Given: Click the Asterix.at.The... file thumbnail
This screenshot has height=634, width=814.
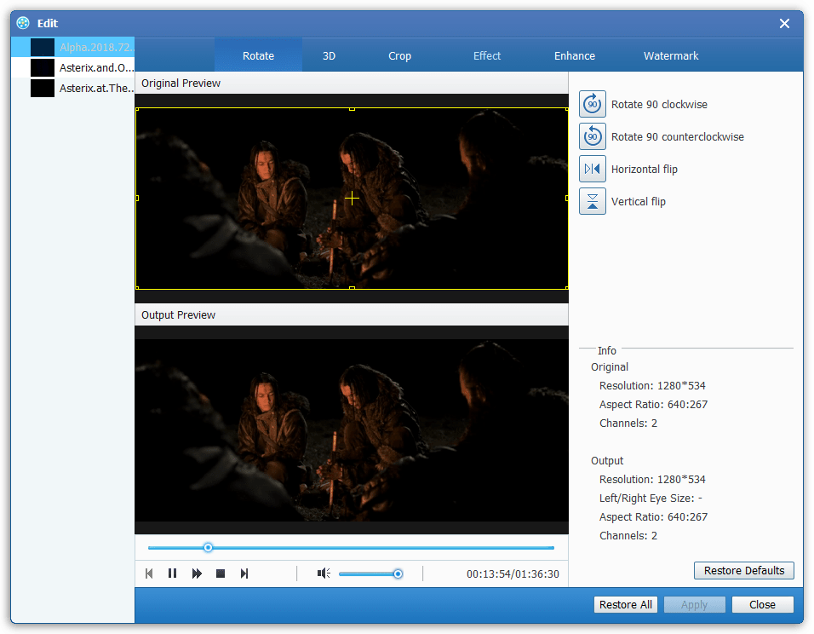Looking at the screenshot, I should (x=43, y=88).
